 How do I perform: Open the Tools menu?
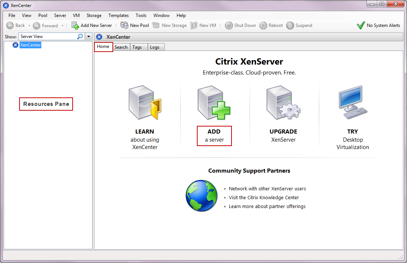pos(141,15)
